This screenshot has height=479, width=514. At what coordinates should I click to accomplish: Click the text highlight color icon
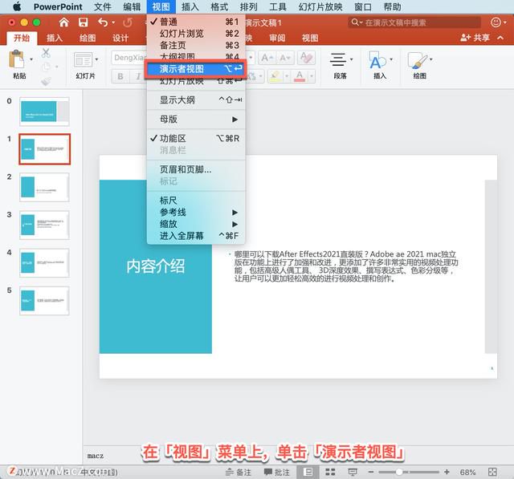[275, 76]
